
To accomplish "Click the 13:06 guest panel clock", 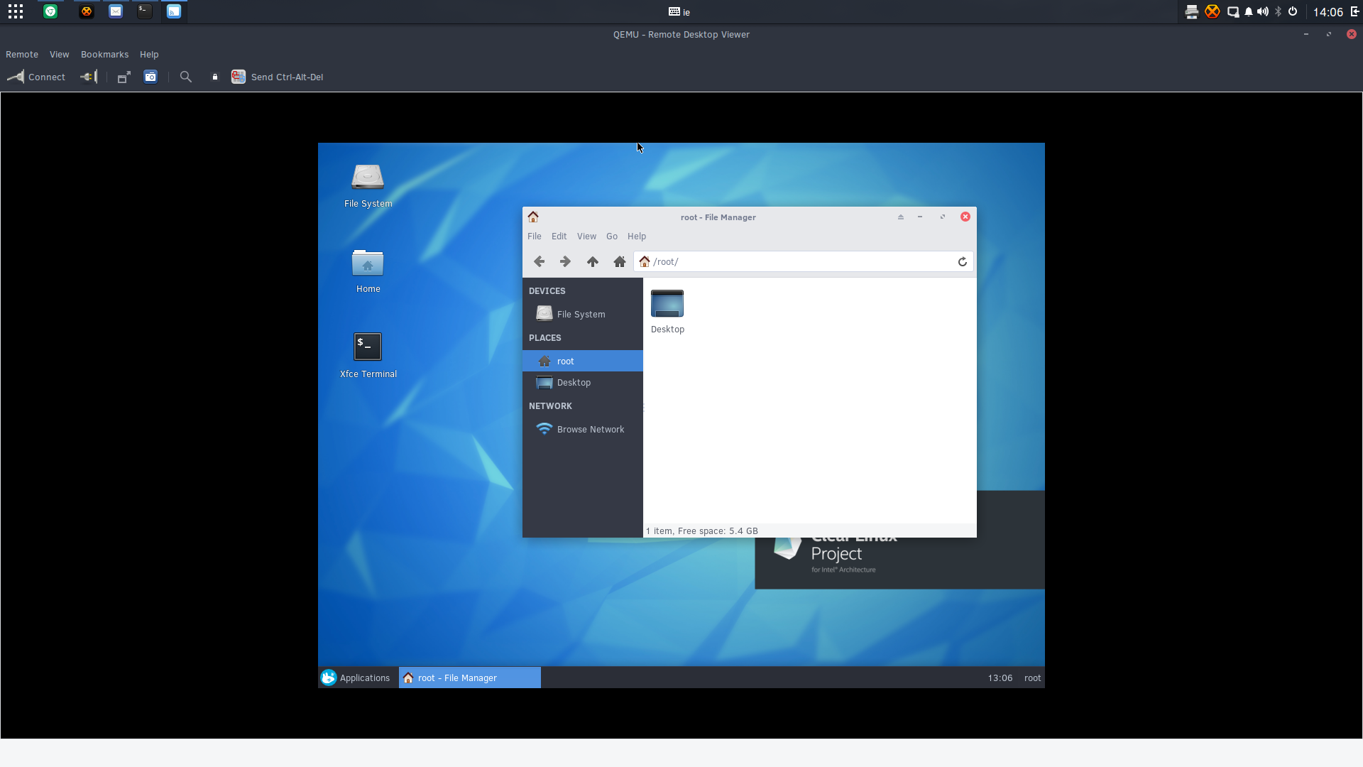I will (x=1000, y=678).
